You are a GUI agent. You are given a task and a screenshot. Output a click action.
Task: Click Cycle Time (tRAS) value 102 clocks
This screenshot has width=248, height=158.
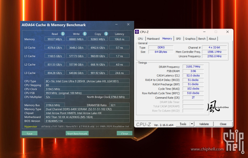tap(193, 88)
